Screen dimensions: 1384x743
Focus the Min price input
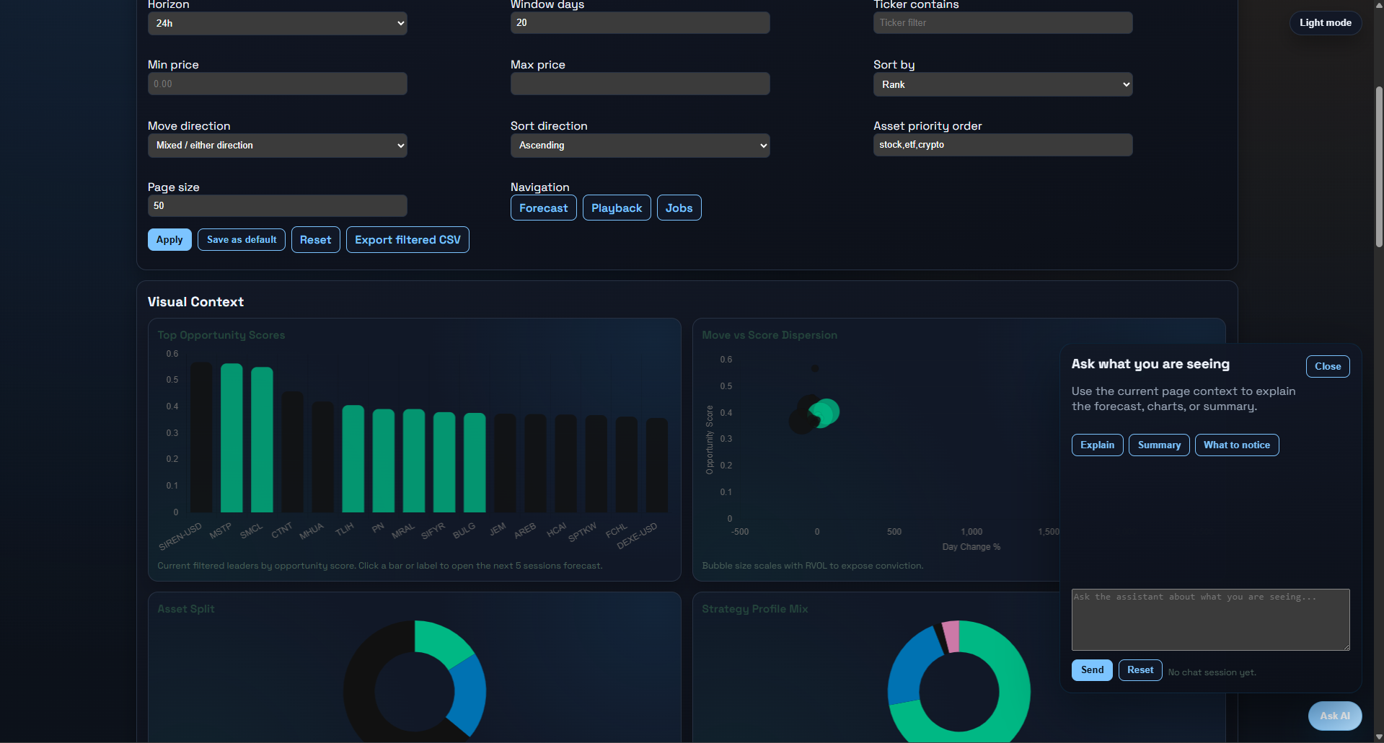277,84
